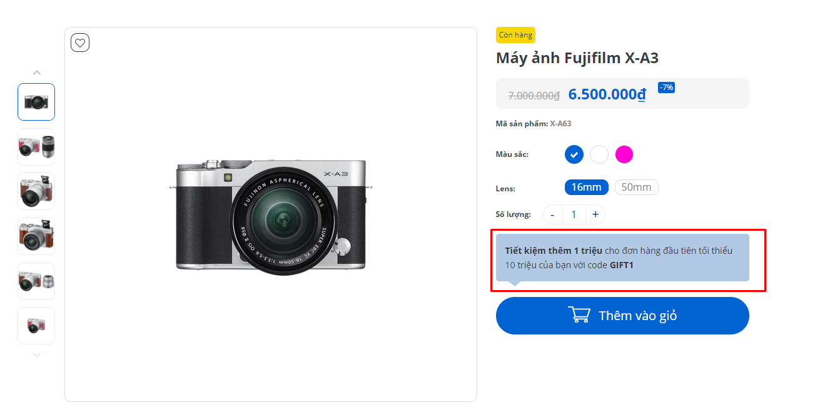
Task: Open the third thumbnail with flash raised
Action: (36, 191)
